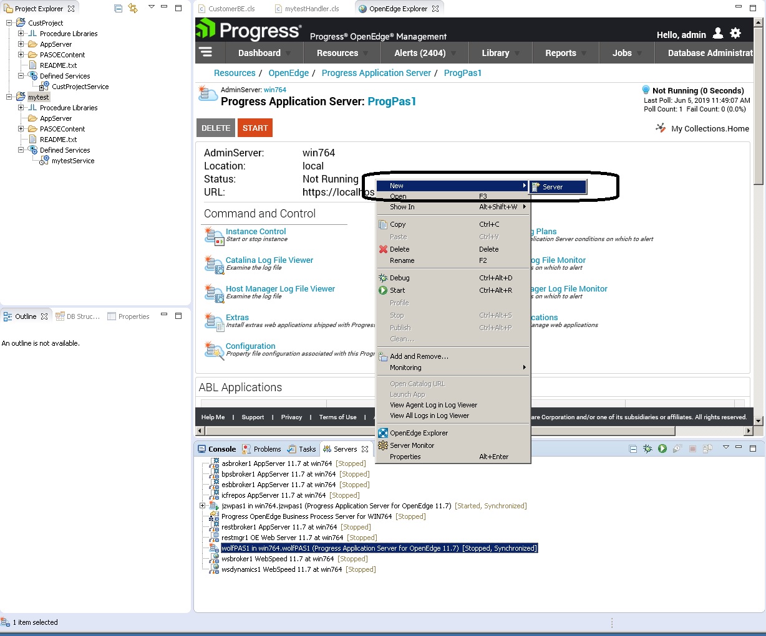Select Properties at the context menu bottom
This screenshot has height=636, width=766.
tap(405, 457)
